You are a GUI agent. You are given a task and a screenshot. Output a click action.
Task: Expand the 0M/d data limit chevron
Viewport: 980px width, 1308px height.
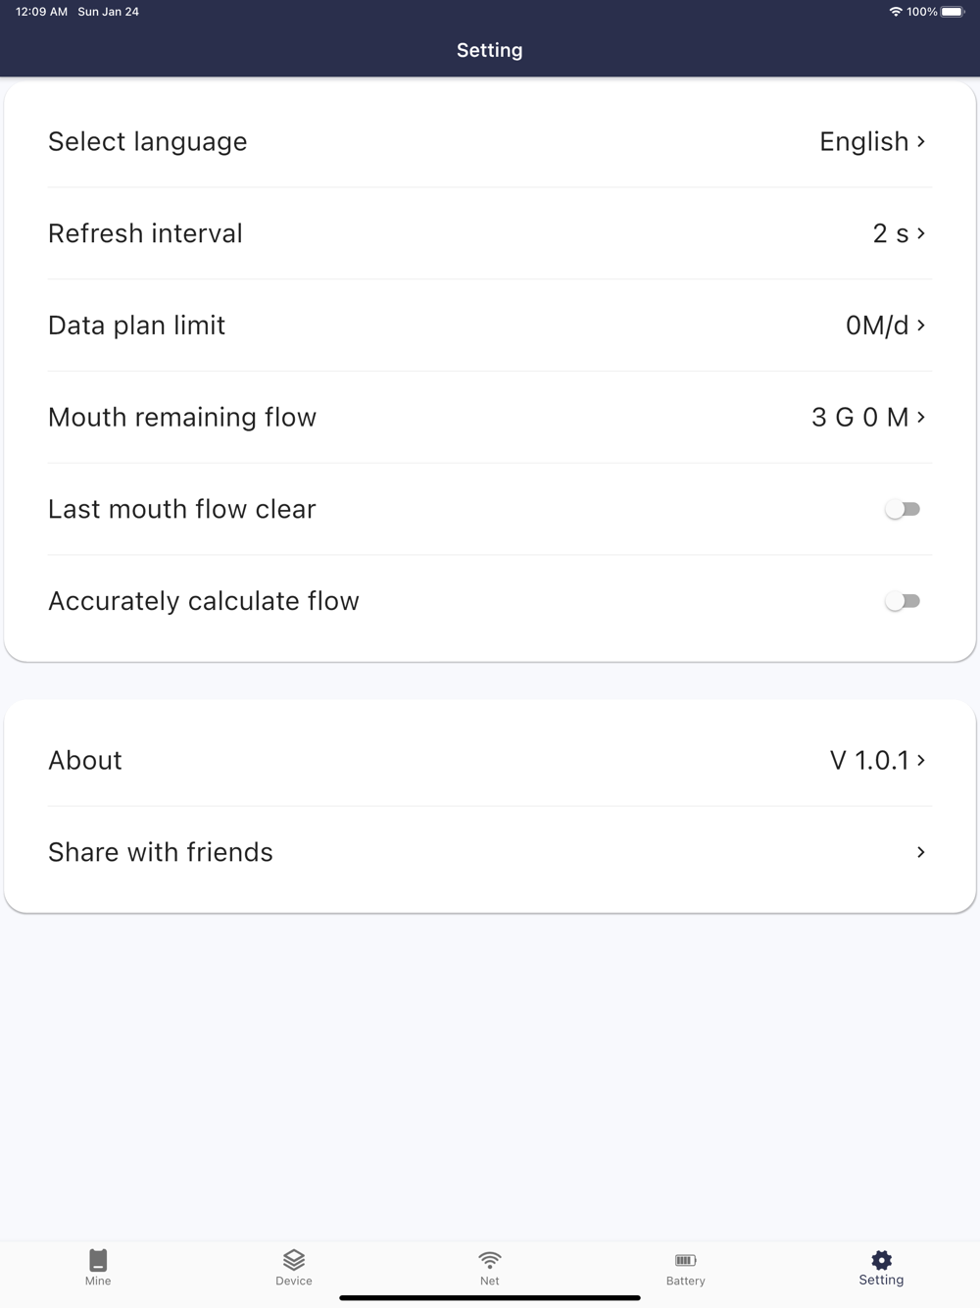click(x=921, y=326)
